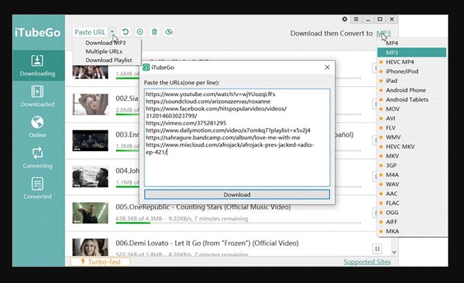Open the Downloading section in sidebar
The image size is (464, 283).
[38, 66]
